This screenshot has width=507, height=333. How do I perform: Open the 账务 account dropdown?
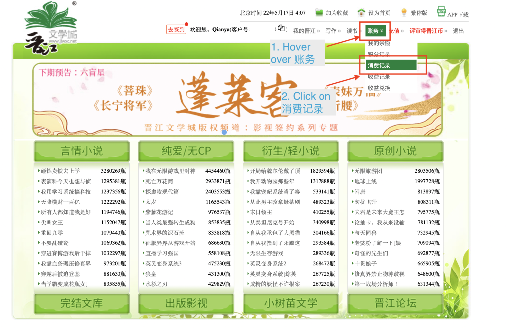pos(375,31)
